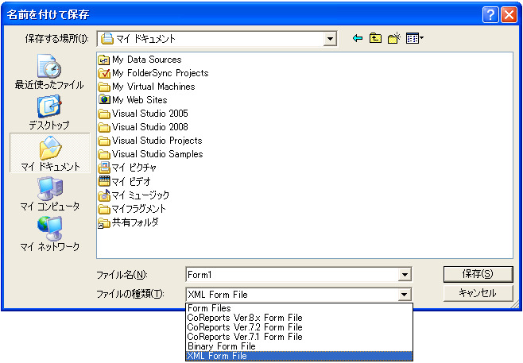Image resolution: width=523 pixels, height=363 pixels.
Task: Open the view menu icon
Action: 415,38
